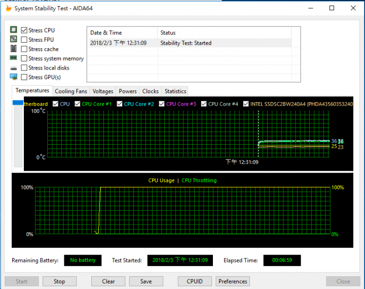365x289 pixels.
Task: Click the Date & Time column header
Action: tap(123, 33)
